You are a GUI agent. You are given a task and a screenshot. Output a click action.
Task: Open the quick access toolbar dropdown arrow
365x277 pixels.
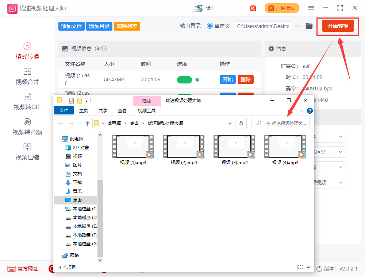click(87, 101)
